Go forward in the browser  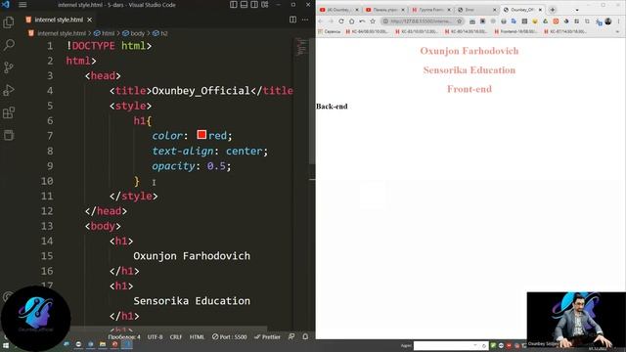[331, 22]
